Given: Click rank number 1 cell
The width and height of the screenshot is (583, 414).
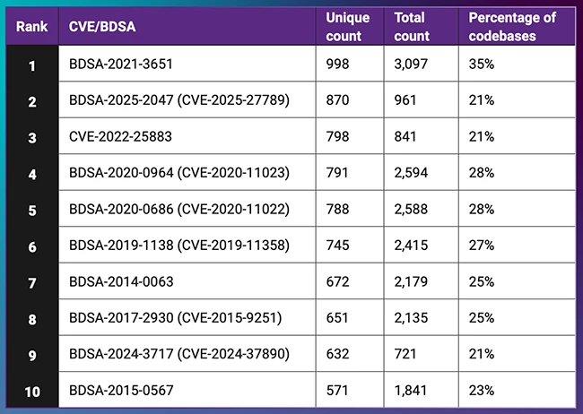Looking at the screenshot, I should pyautogui.click(x=31, y=65).
